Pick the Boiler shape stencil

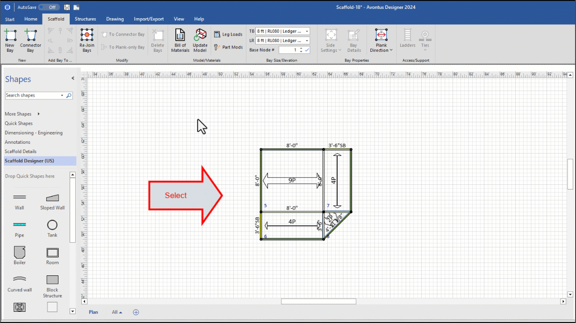(x=19, y=253)
